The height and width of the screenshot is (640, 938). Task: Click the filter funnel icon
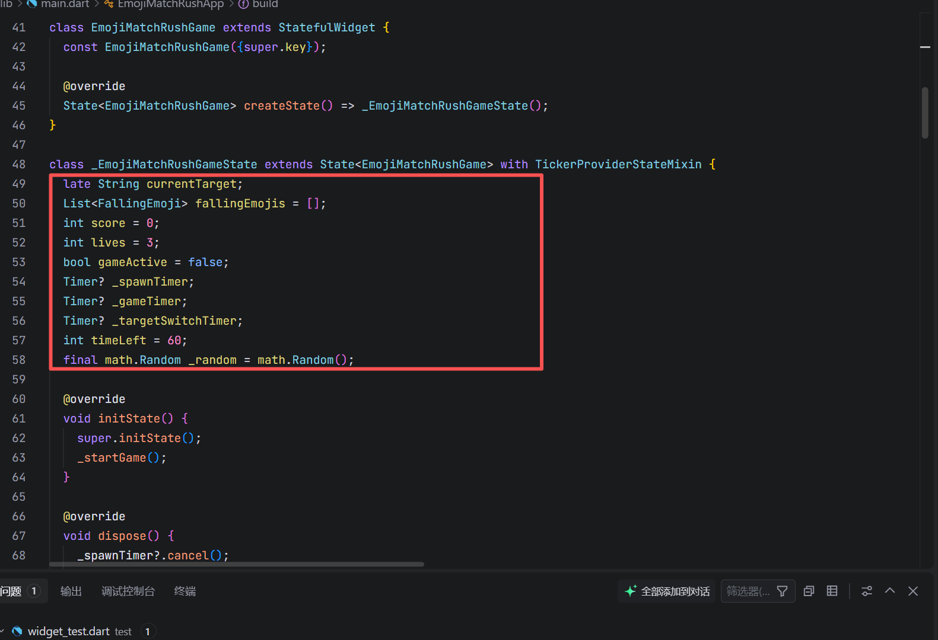[x=783, y=591]
